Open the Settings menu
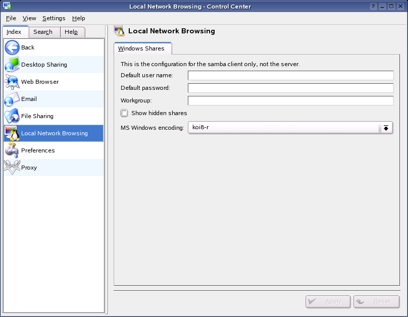The image size is (408, 317). (x=54, y=18)
